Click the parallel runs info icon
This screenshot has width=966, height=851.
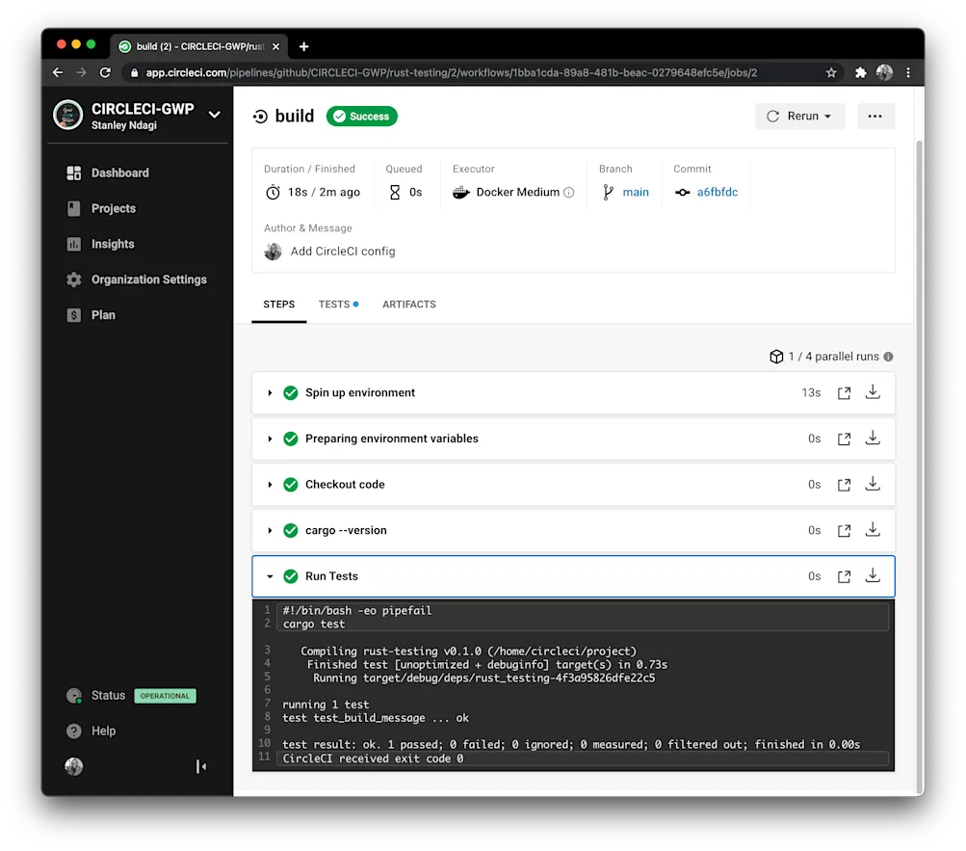click(888, 357)
